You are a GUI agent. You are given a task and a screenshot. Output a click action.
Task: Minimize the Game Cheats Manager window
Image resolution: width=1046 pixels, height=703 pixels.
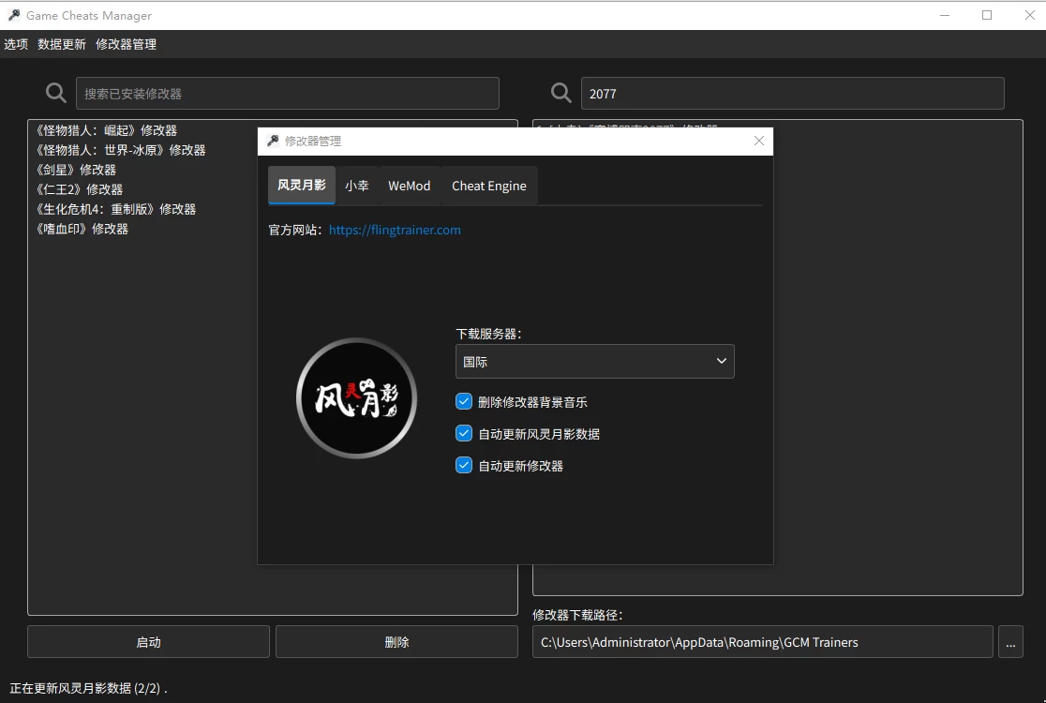945,15
